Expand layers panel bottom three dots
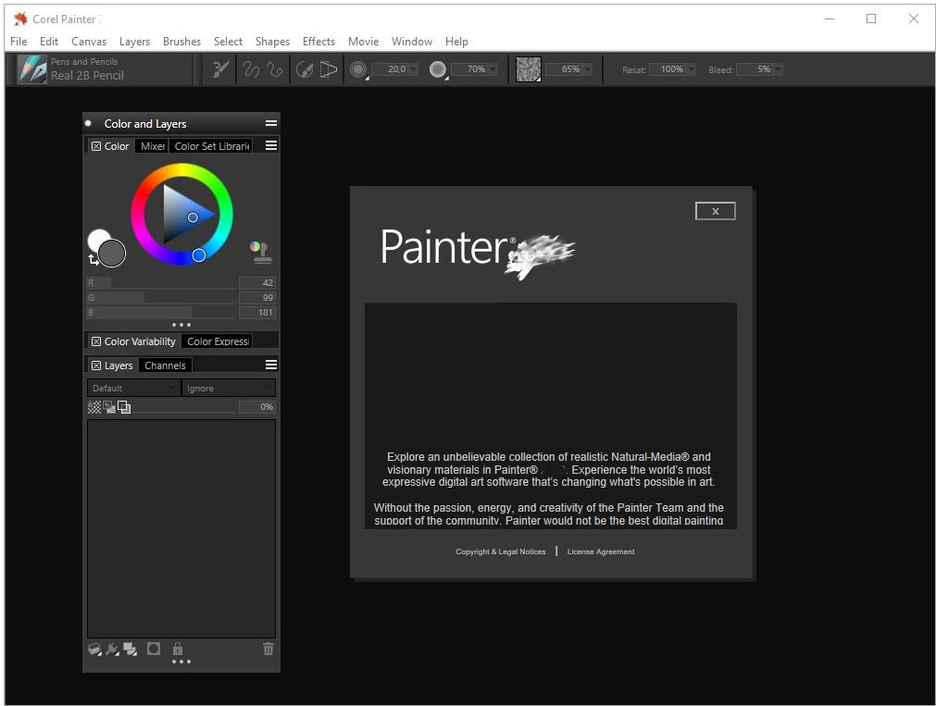Screen dimensions: 936x706 (181, 662)
